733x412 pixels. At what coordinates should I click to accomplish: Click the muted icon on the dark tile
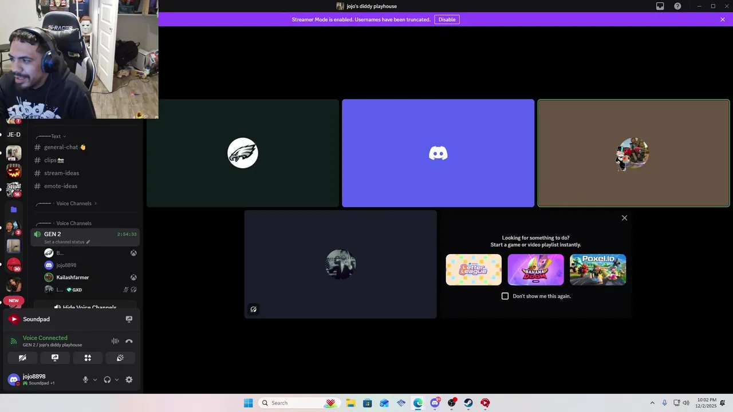pyautogui.click(x=254, y=310)
